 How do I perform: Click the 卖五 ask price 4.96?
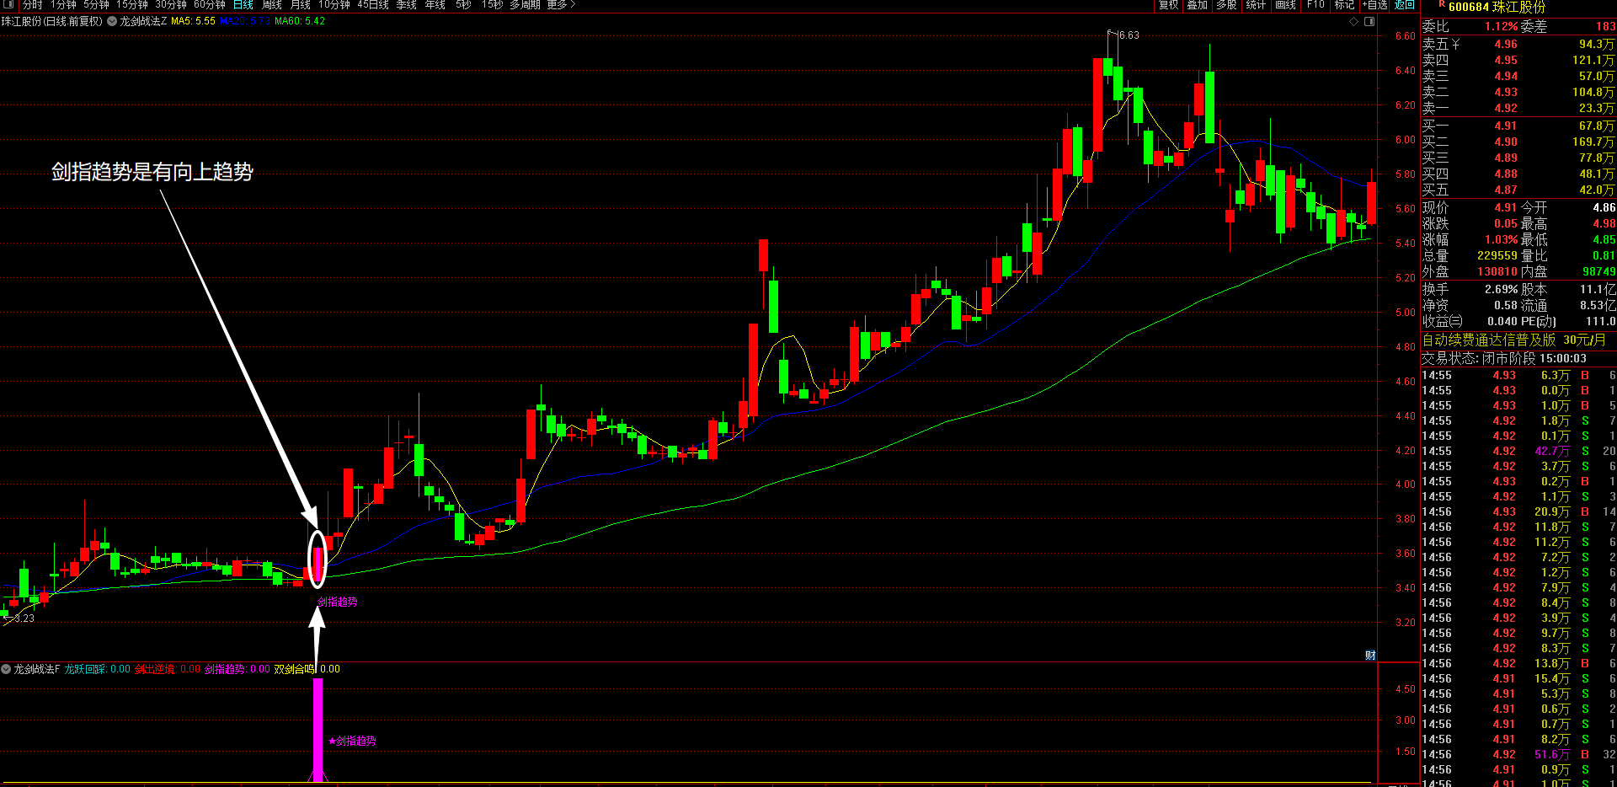tap(1506, 45)
